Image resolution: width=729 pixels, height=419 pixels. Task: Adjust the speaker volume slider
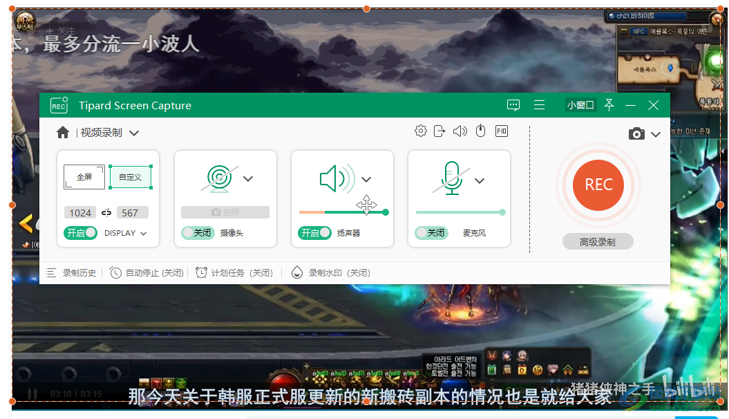343,212
